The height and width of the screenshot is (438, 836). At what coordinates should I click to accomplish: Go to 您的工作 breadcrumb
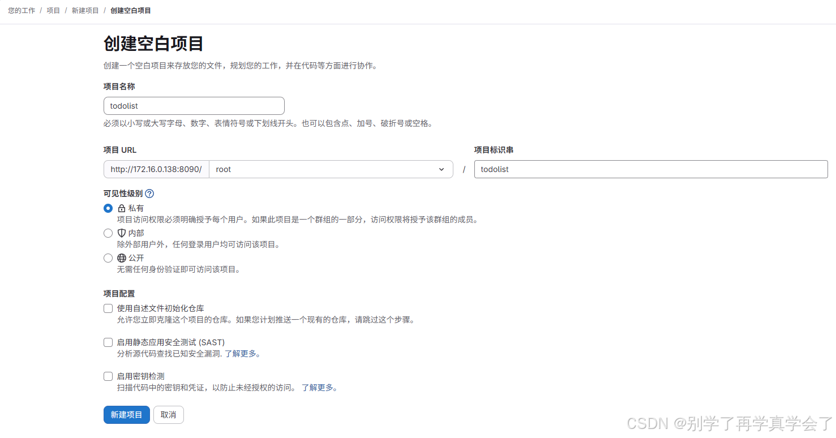(21, 10)
